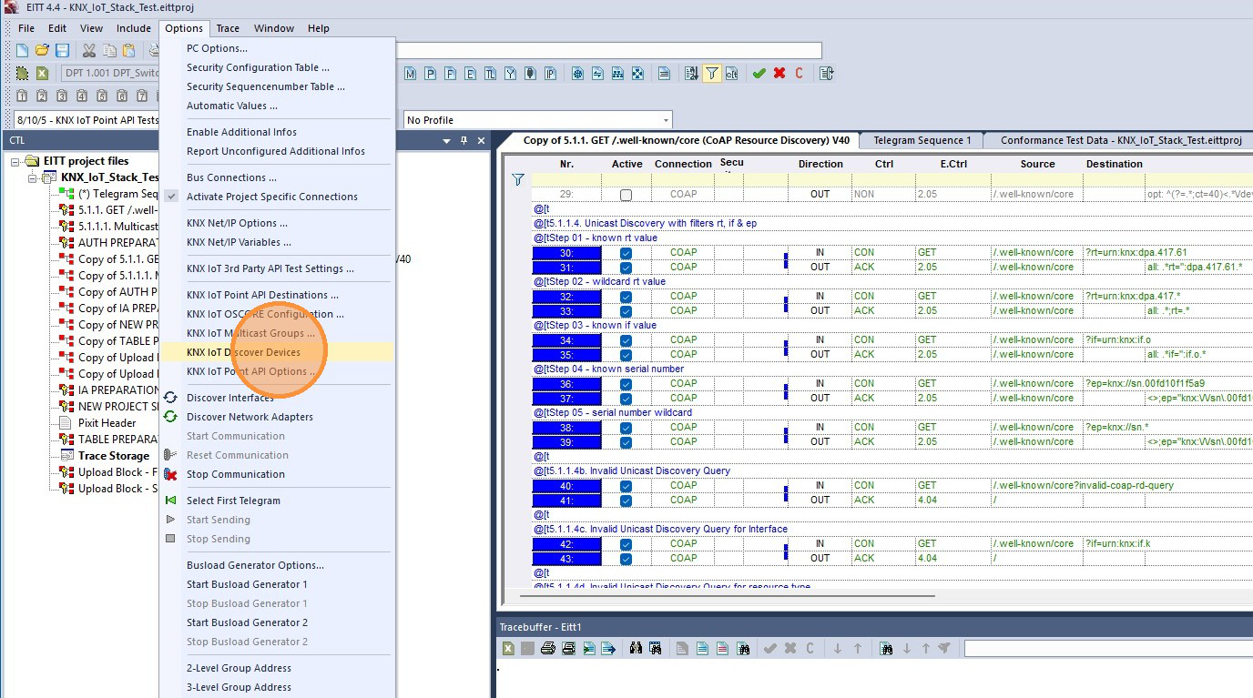Switch to 'Telegram Sequence 1' tab

click(x=922, y=140)
